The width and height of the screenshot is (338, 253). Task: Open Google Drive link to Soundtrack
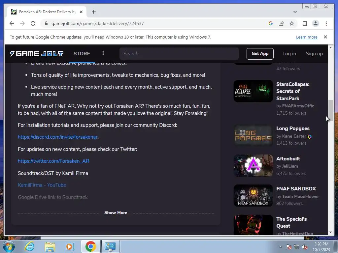click(52, 197)
